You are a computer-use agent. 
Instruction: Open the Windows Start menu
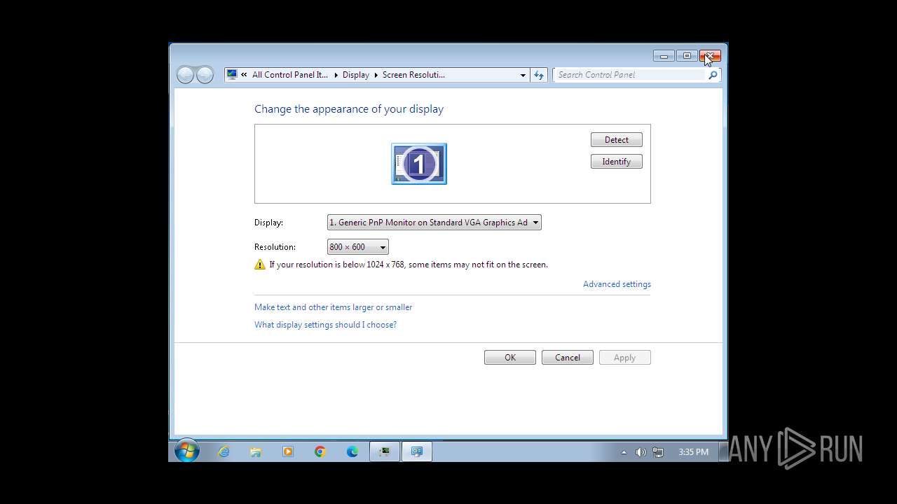tap(186, 451)
